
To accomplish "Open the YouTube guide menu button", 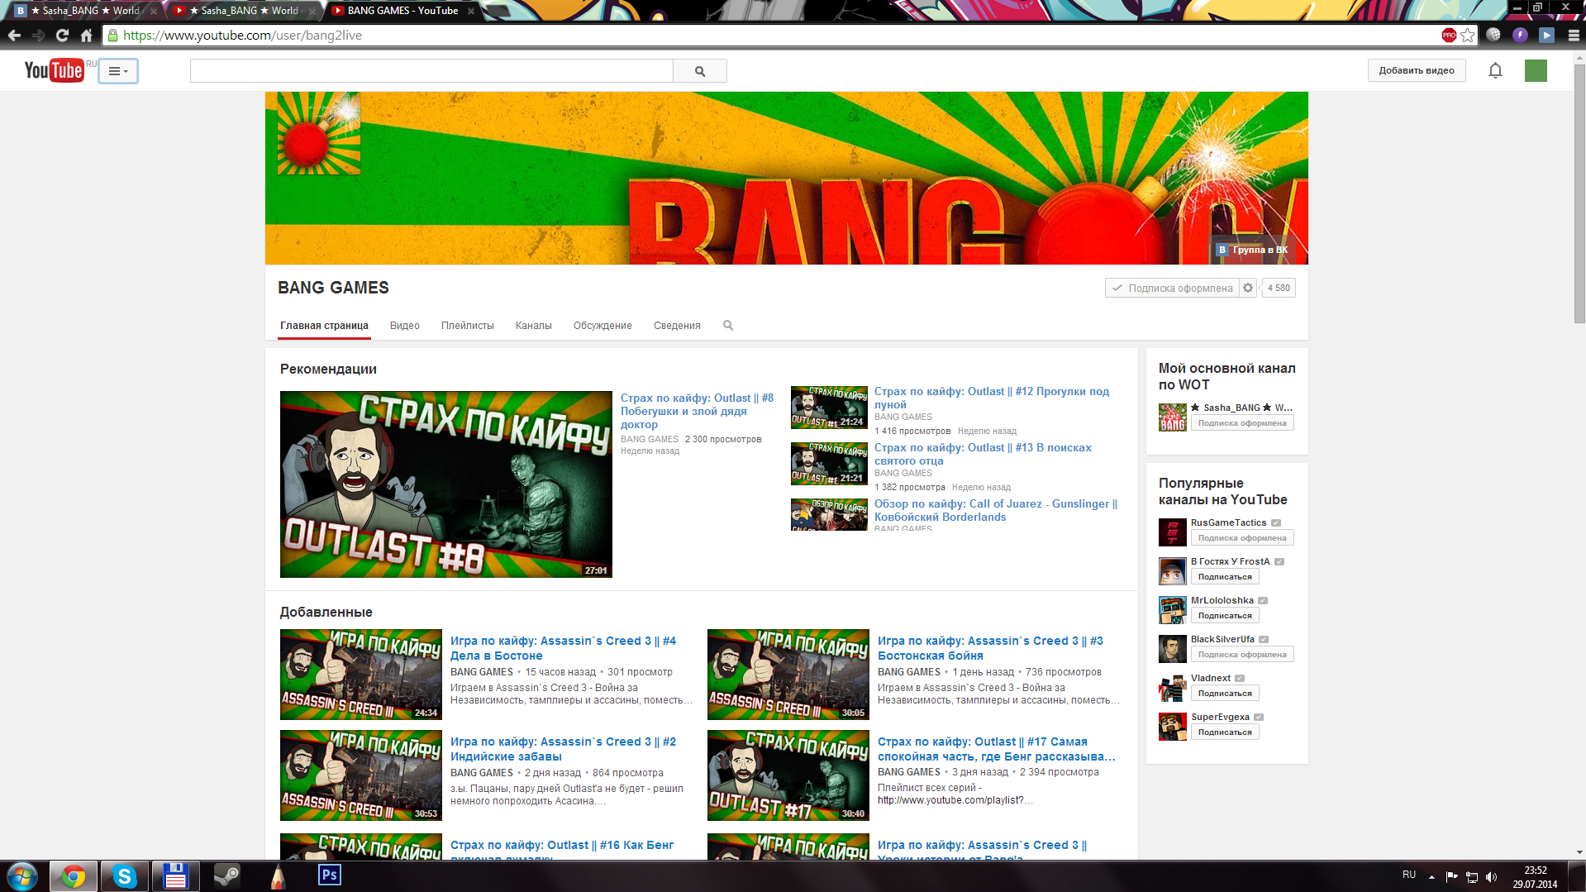I will coord(118,71).
